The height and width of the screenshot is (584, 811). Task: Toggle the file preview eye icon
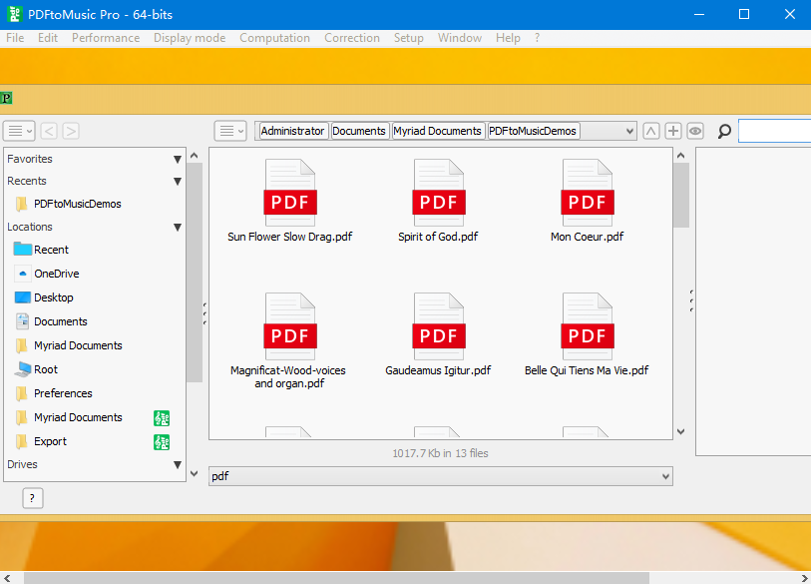coord(695,131)
